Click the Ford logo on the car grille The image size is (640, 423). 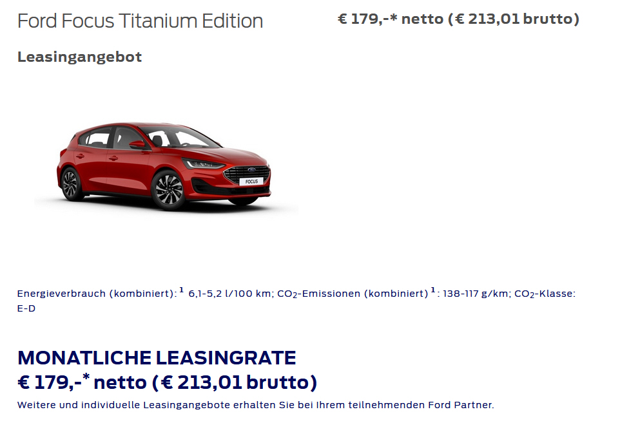(251, 170)
